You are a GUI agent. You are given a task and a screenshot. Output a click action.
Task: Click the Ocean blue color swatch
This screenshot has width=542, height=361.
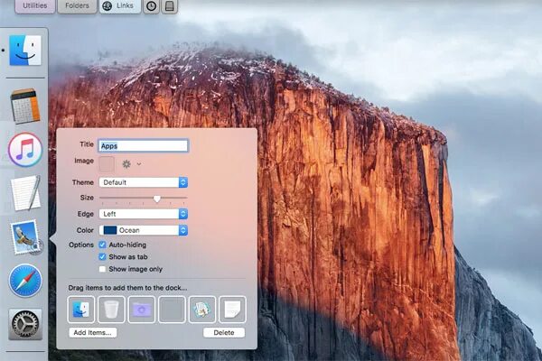(110, 230)
